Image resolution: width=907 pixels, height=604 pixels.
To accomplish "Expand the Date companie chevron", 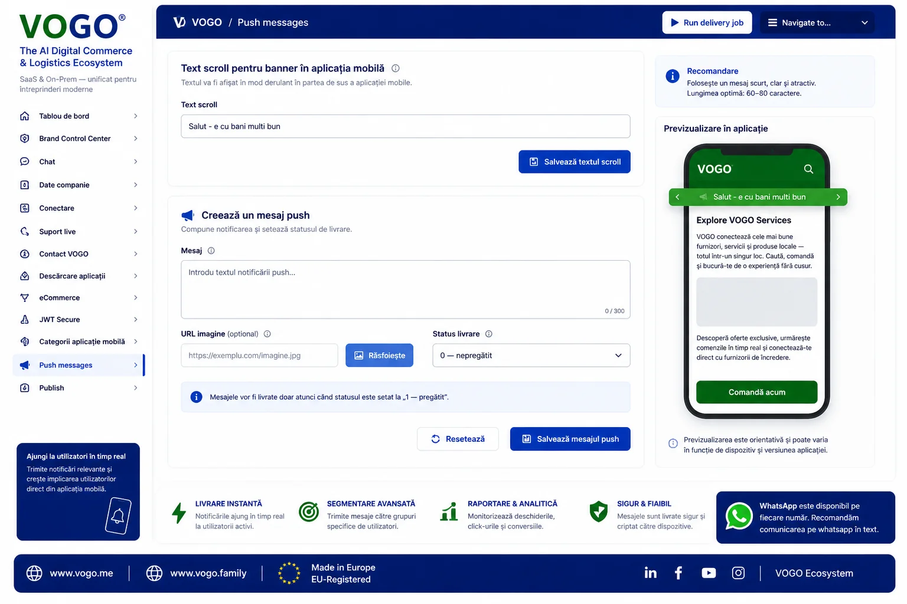I will tap(135, 185).
